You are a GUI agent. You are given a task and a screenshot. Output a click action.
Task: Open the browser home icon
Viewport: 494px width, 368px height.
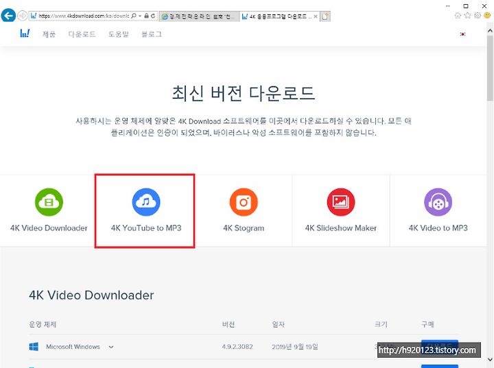pos(458,16)
